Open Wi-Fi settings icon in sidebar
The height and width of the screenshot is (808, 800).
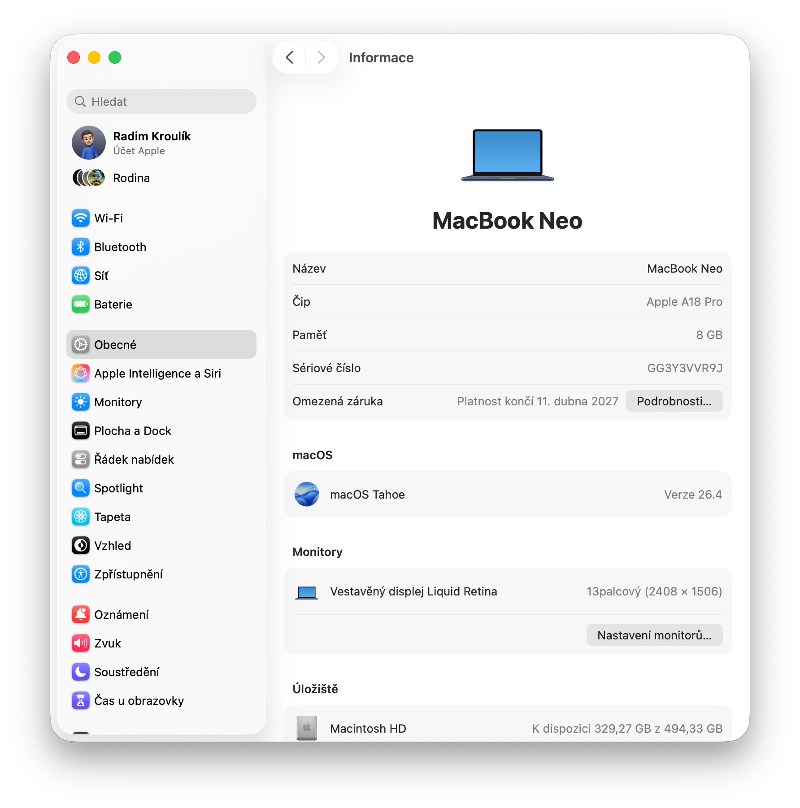(x=81, y=218)
